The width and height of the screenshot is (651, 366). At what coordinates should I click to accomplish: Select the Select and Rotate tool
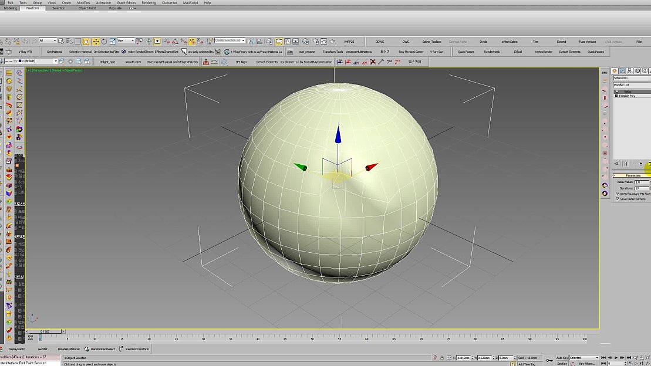pos(104,40)
